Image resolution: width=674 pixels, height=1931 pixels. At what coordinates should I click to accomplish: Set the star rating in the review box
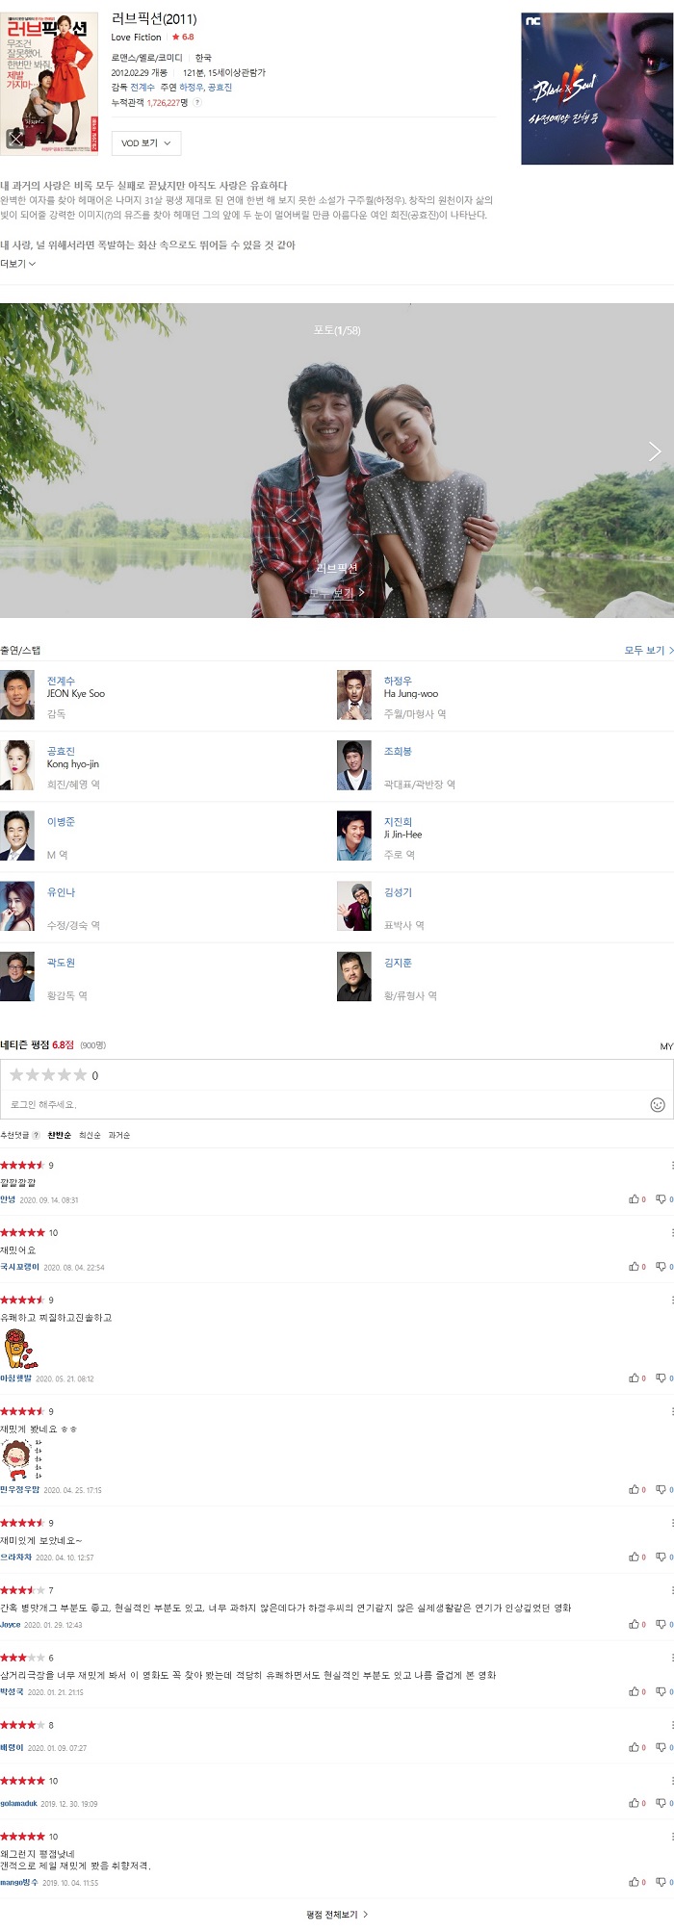pos(48,1075)
